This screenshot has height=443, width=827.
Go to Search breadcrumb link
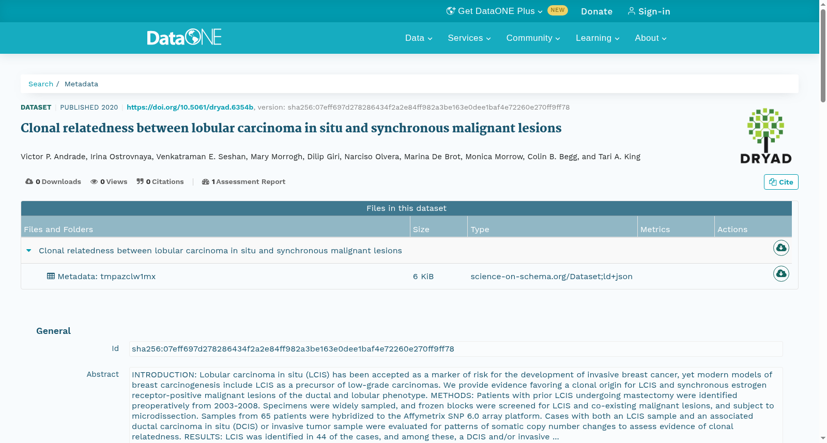(x=41, y=84)
